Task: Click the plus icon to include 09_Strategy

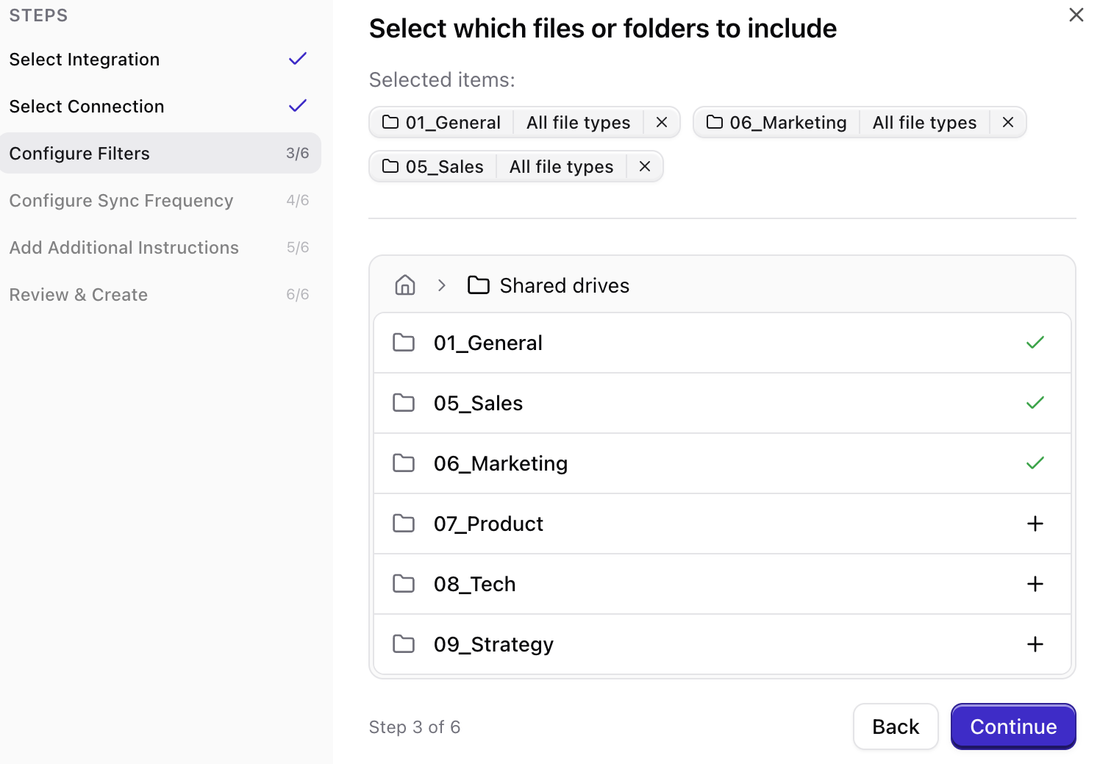Action: coord(1035,644)
